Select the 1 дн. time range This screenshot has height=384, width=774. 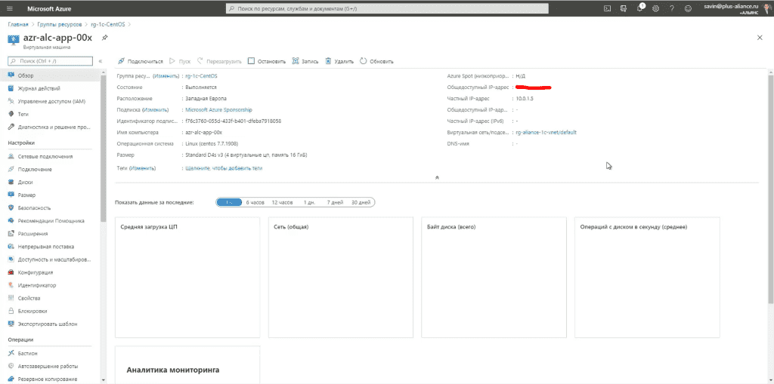pyautogui.click(x=309, y=203)
